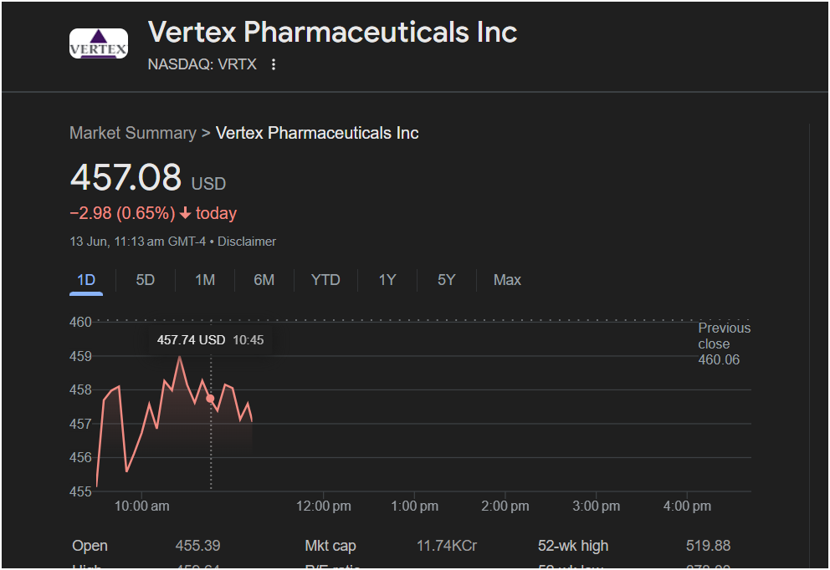Open the Disclaimer link
Screen dimensions: 830x570
point(247,242)
